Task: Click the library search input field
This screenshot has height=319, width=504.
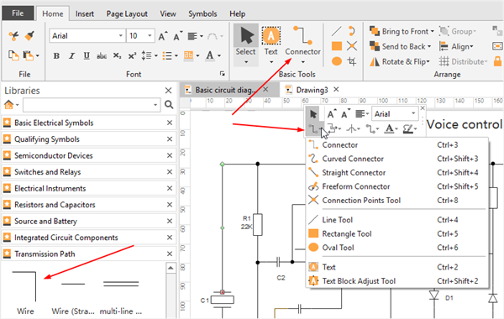Action: [x=92, y=105]
